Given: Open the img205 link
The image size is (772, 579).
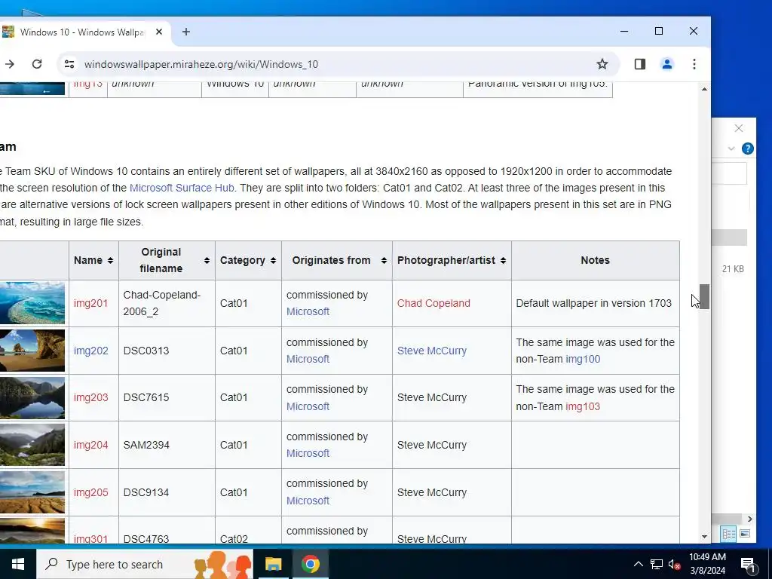Looking at the screenshot, I should click(x=90, y=492).
